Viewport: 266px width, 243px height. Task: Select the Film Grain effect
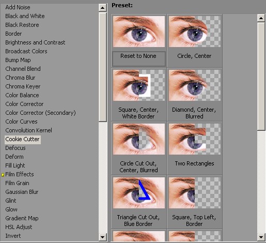click(x=17, y=183)
